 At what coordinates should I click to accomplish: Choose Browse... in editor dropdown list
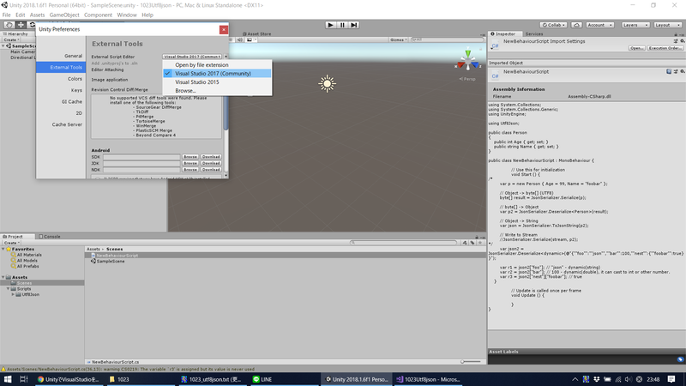pos(217,91)
